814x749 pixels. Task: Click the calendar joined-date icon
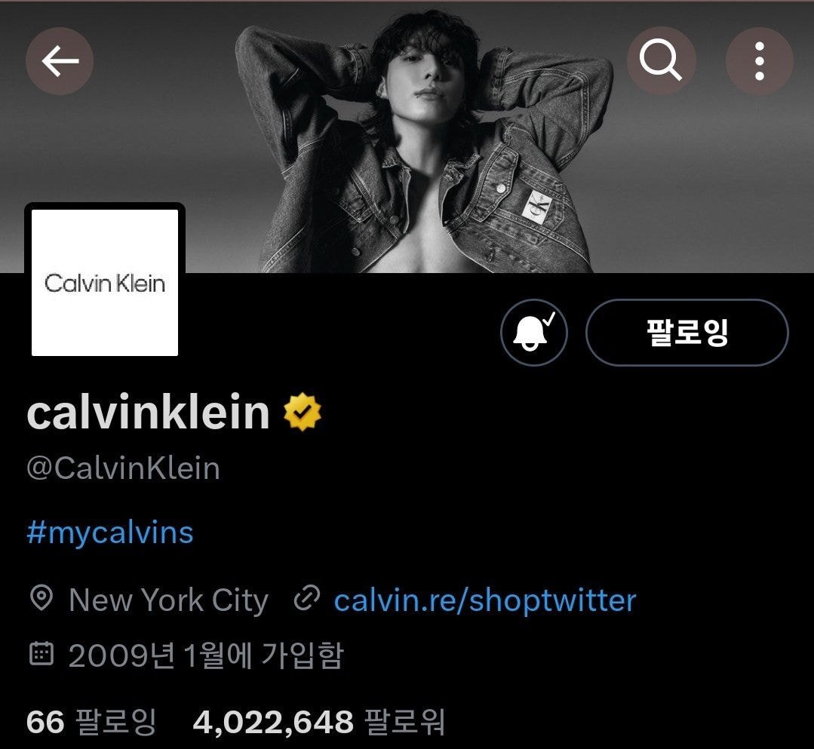(x=41, y=653)
